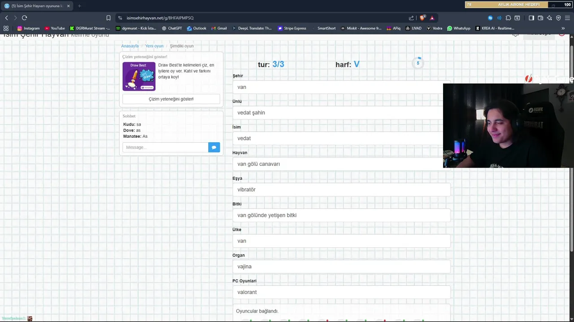
Task: Click the page vertical scrollbar
Action: [x=571, y=148]
